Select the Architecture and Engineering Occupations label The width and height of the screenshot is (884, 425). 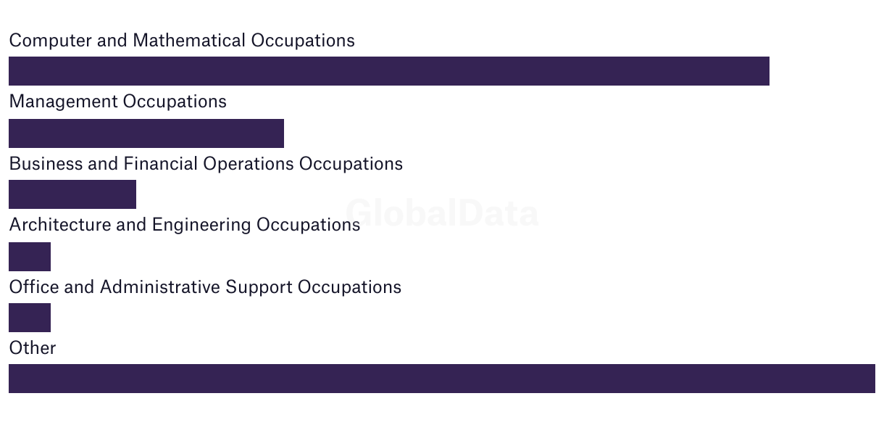pyautogui.click(x=185, y=225)
